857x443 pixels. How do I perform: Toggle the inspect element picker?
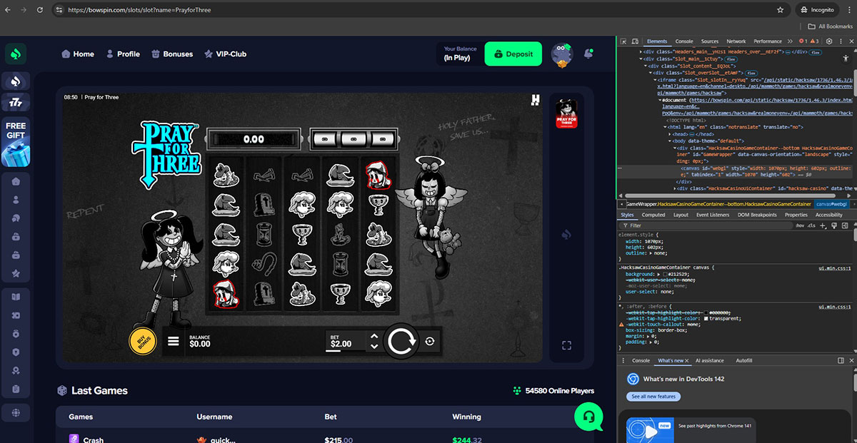(x=624, y=41)
